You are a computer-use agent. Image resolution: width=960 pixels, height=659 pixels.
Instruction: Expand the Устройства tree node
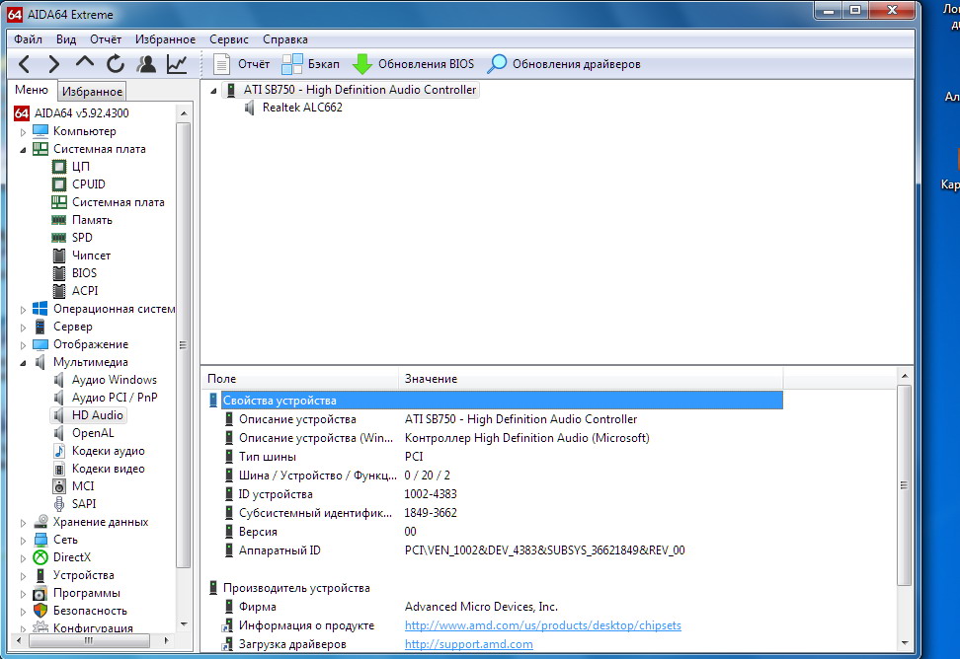point(23,576)
